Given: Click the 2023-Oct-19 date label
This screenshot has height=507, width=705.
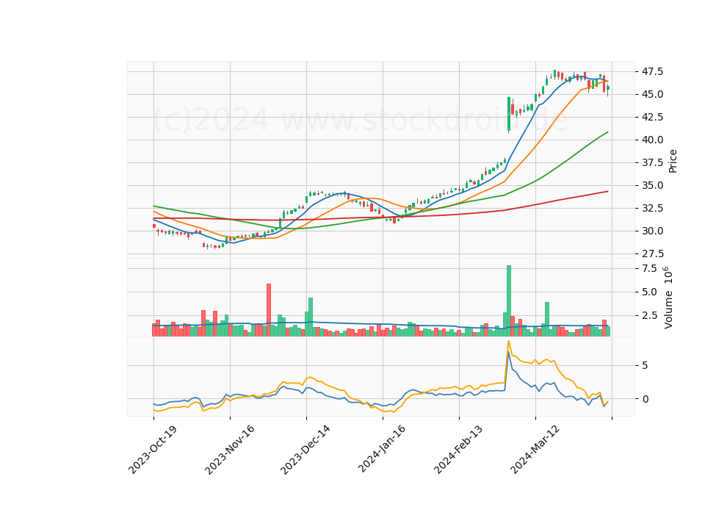Looking at the screenshot, I should 153,450.
